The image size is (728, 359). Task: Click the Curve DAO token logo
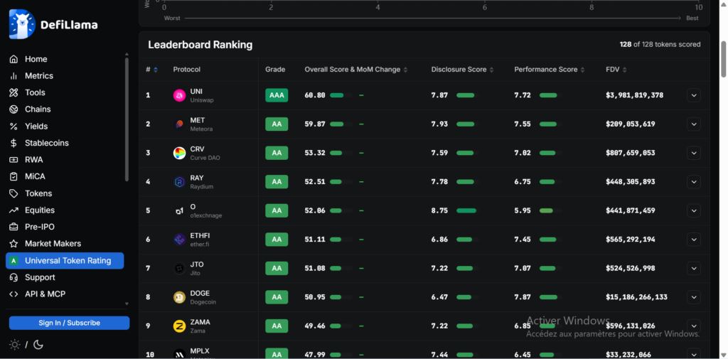point(179,153)
